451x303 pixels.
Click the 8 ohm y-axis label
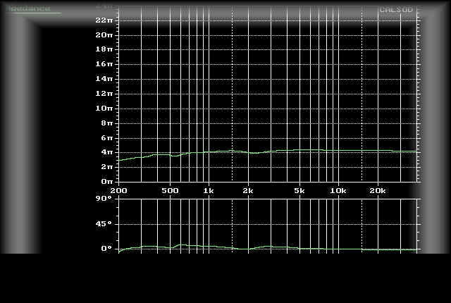106,123
